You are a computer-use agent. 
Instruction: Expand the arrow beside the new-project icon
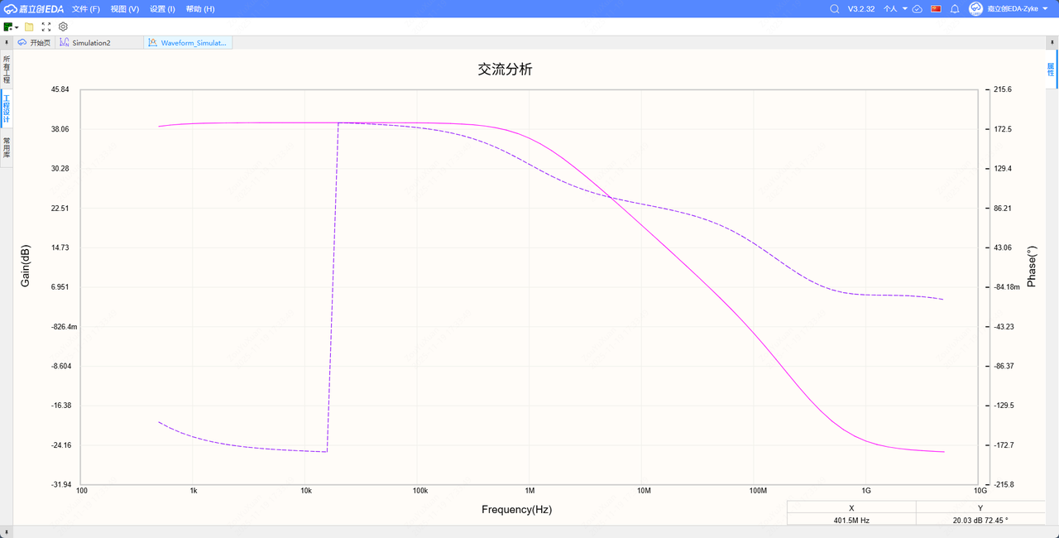point(17,27)
